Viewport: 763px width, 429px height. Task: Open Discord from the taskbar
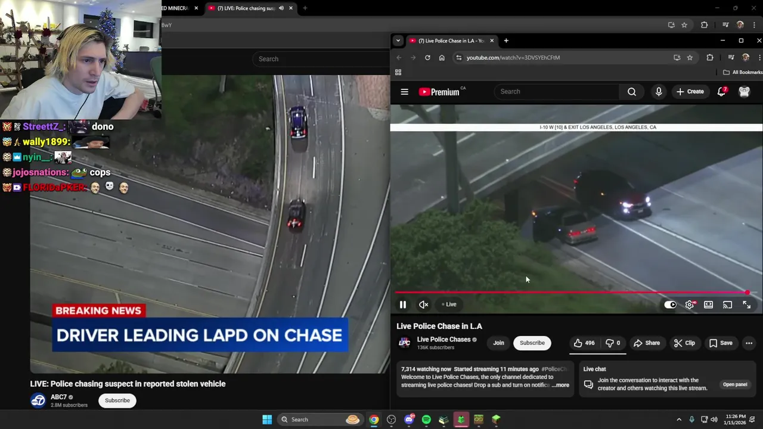(x=409, y=419)
